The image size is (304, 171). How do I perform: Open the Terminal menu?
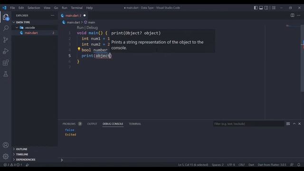coord(76,8)
